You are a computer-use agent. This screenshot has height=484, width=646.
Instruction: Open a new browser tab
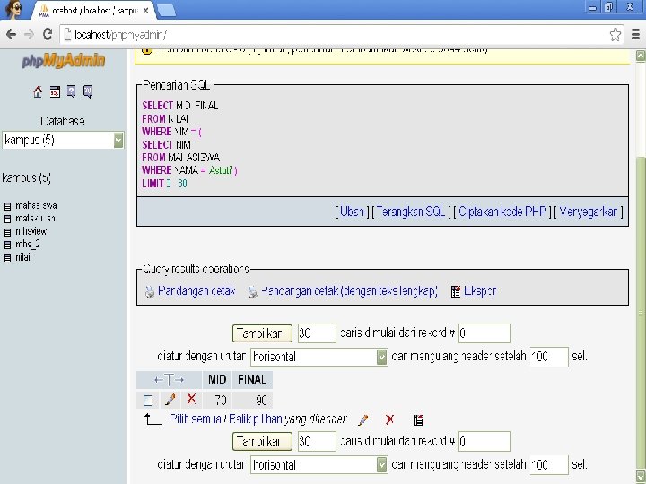click(167, 10)
